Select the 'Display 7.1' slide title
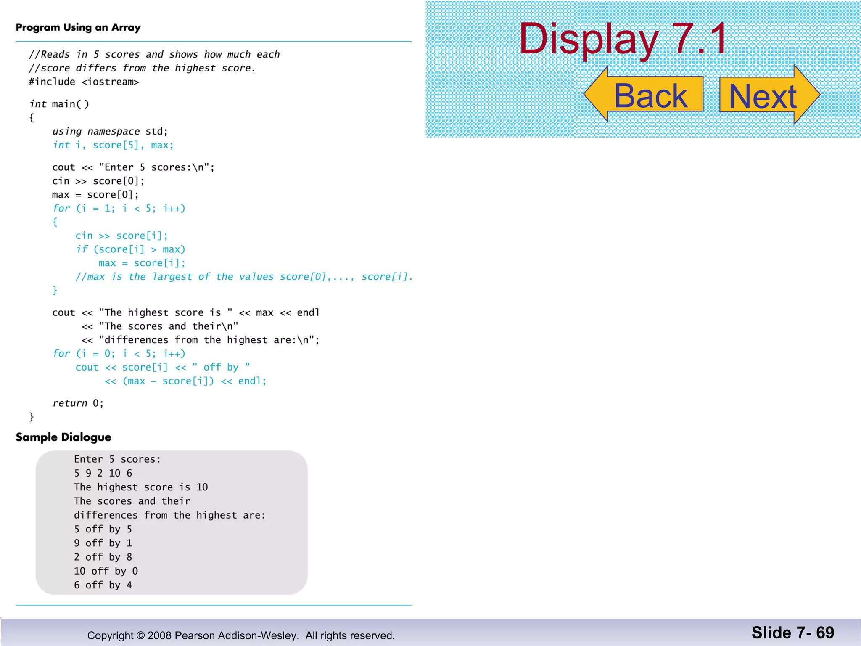 [x=623, y=39]
